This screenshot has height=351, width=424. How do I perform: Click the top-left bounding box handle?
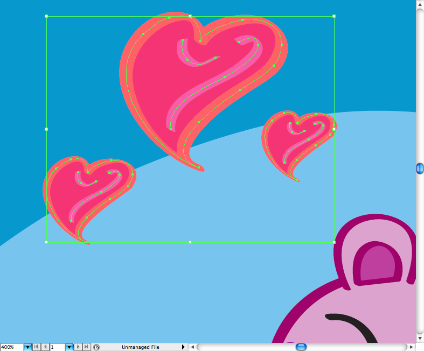coord(46,16)
